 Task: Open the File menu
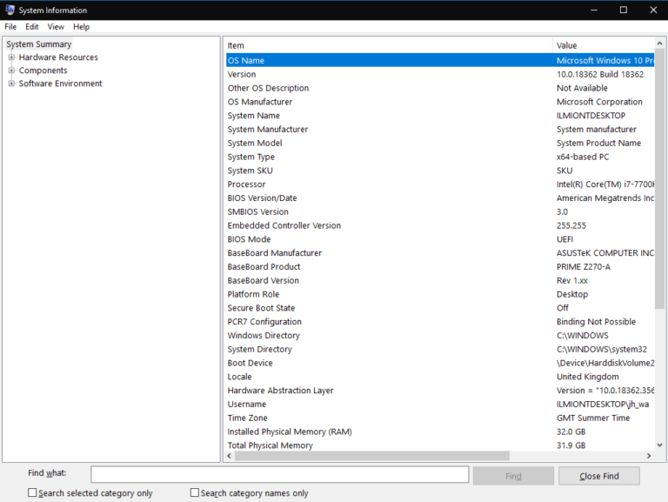(x=10, y=27)
